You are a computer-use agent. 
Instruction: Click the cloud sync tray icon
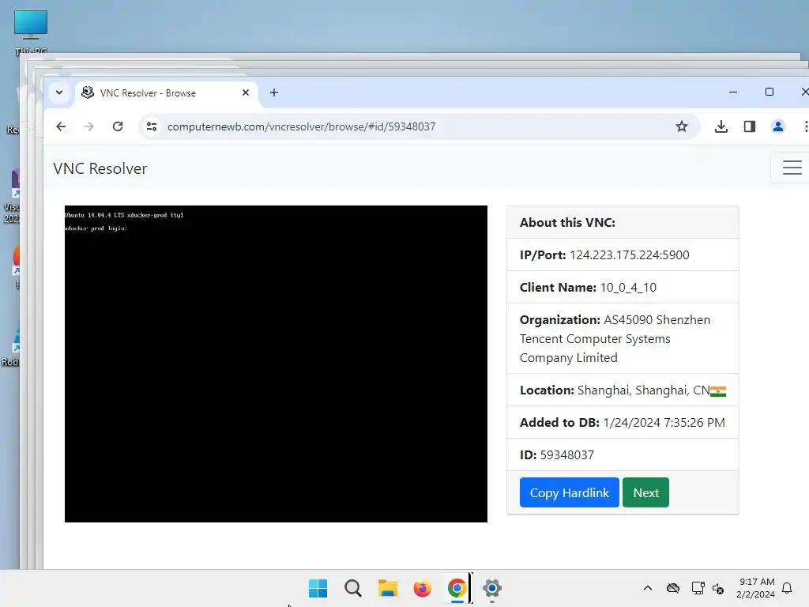673,588
